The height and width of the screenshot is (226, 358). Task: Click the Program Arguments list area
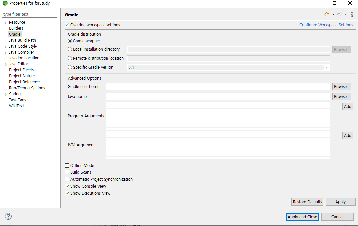click(218, 116)
